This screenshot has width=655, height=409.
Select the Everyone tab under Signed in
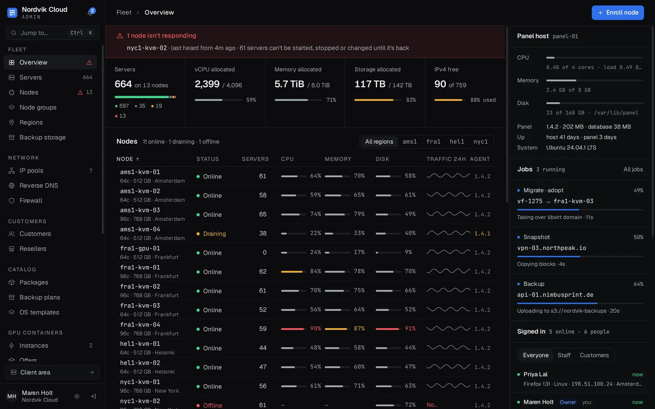tap(536, 355)
